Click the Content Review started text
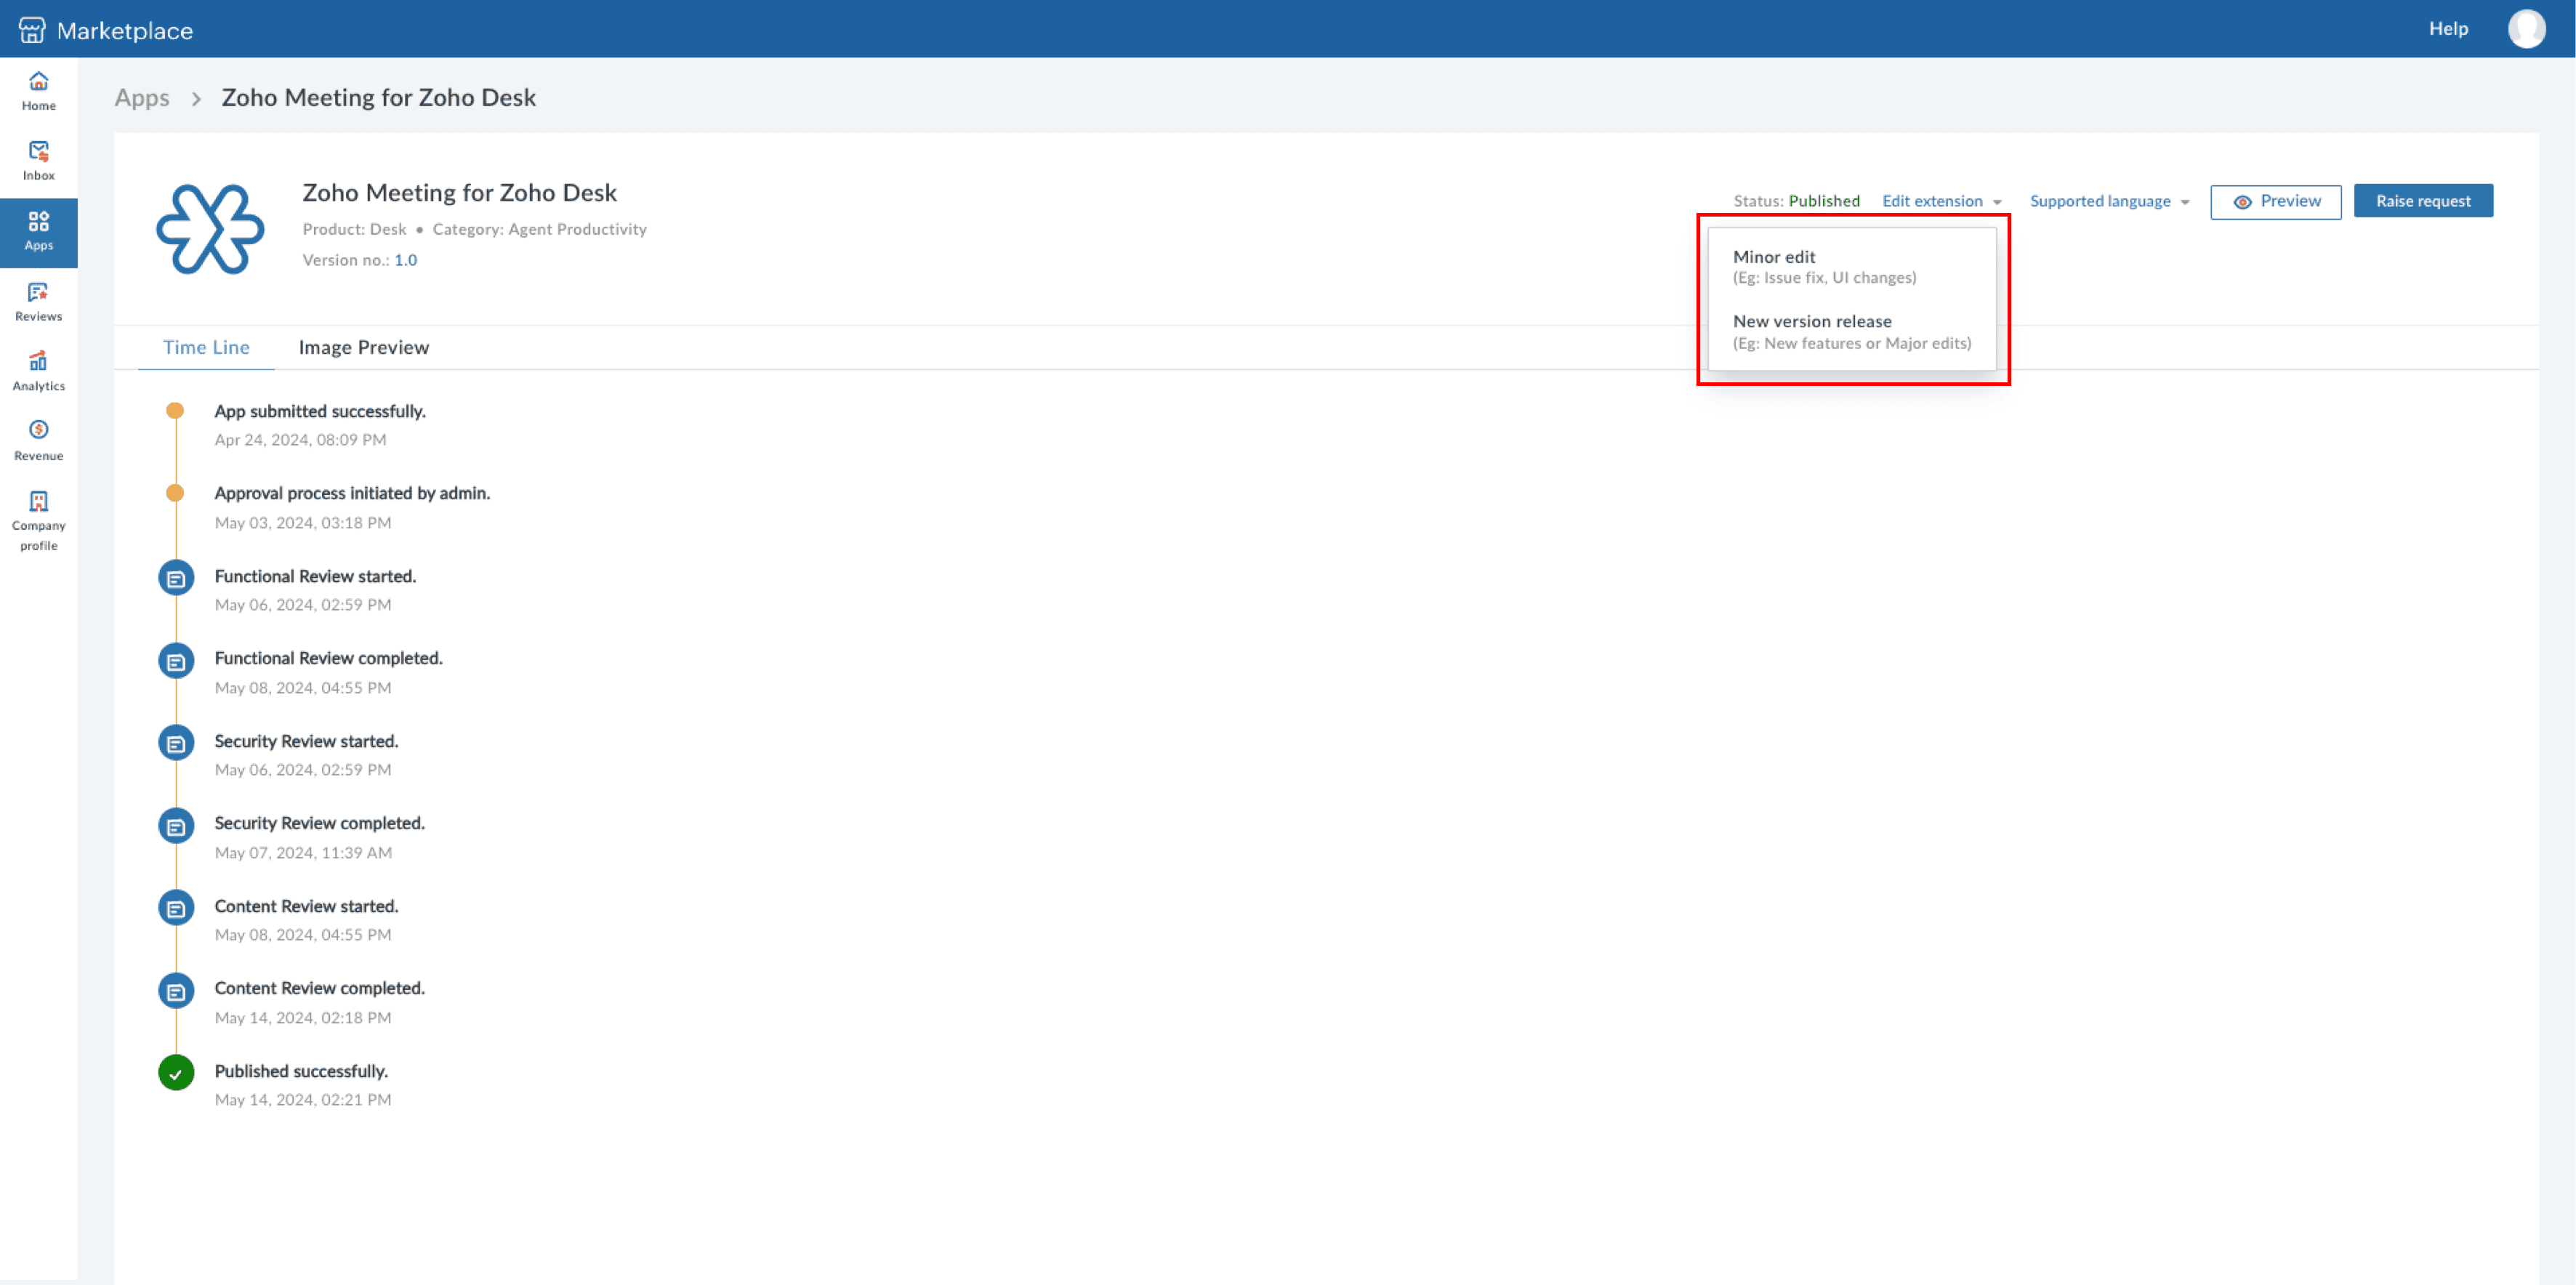The image size is (2576, 1285). pos(306,906)
